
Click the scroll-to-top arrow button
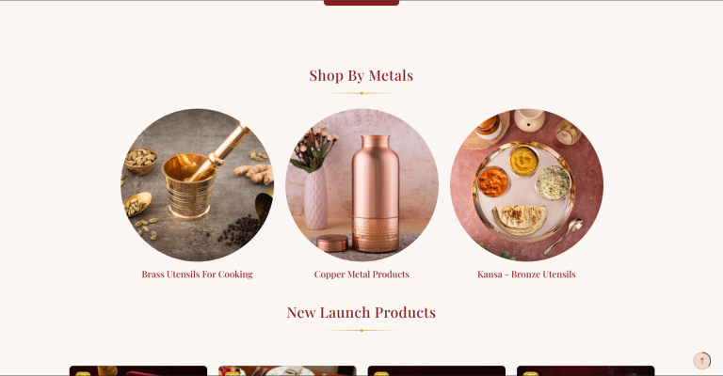click(x=701, y=360)
